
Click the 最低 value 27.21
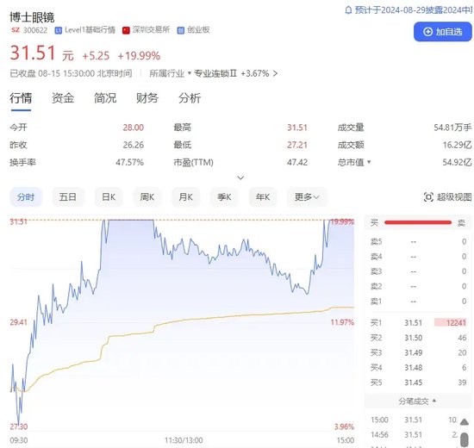(x=297, y=145)
